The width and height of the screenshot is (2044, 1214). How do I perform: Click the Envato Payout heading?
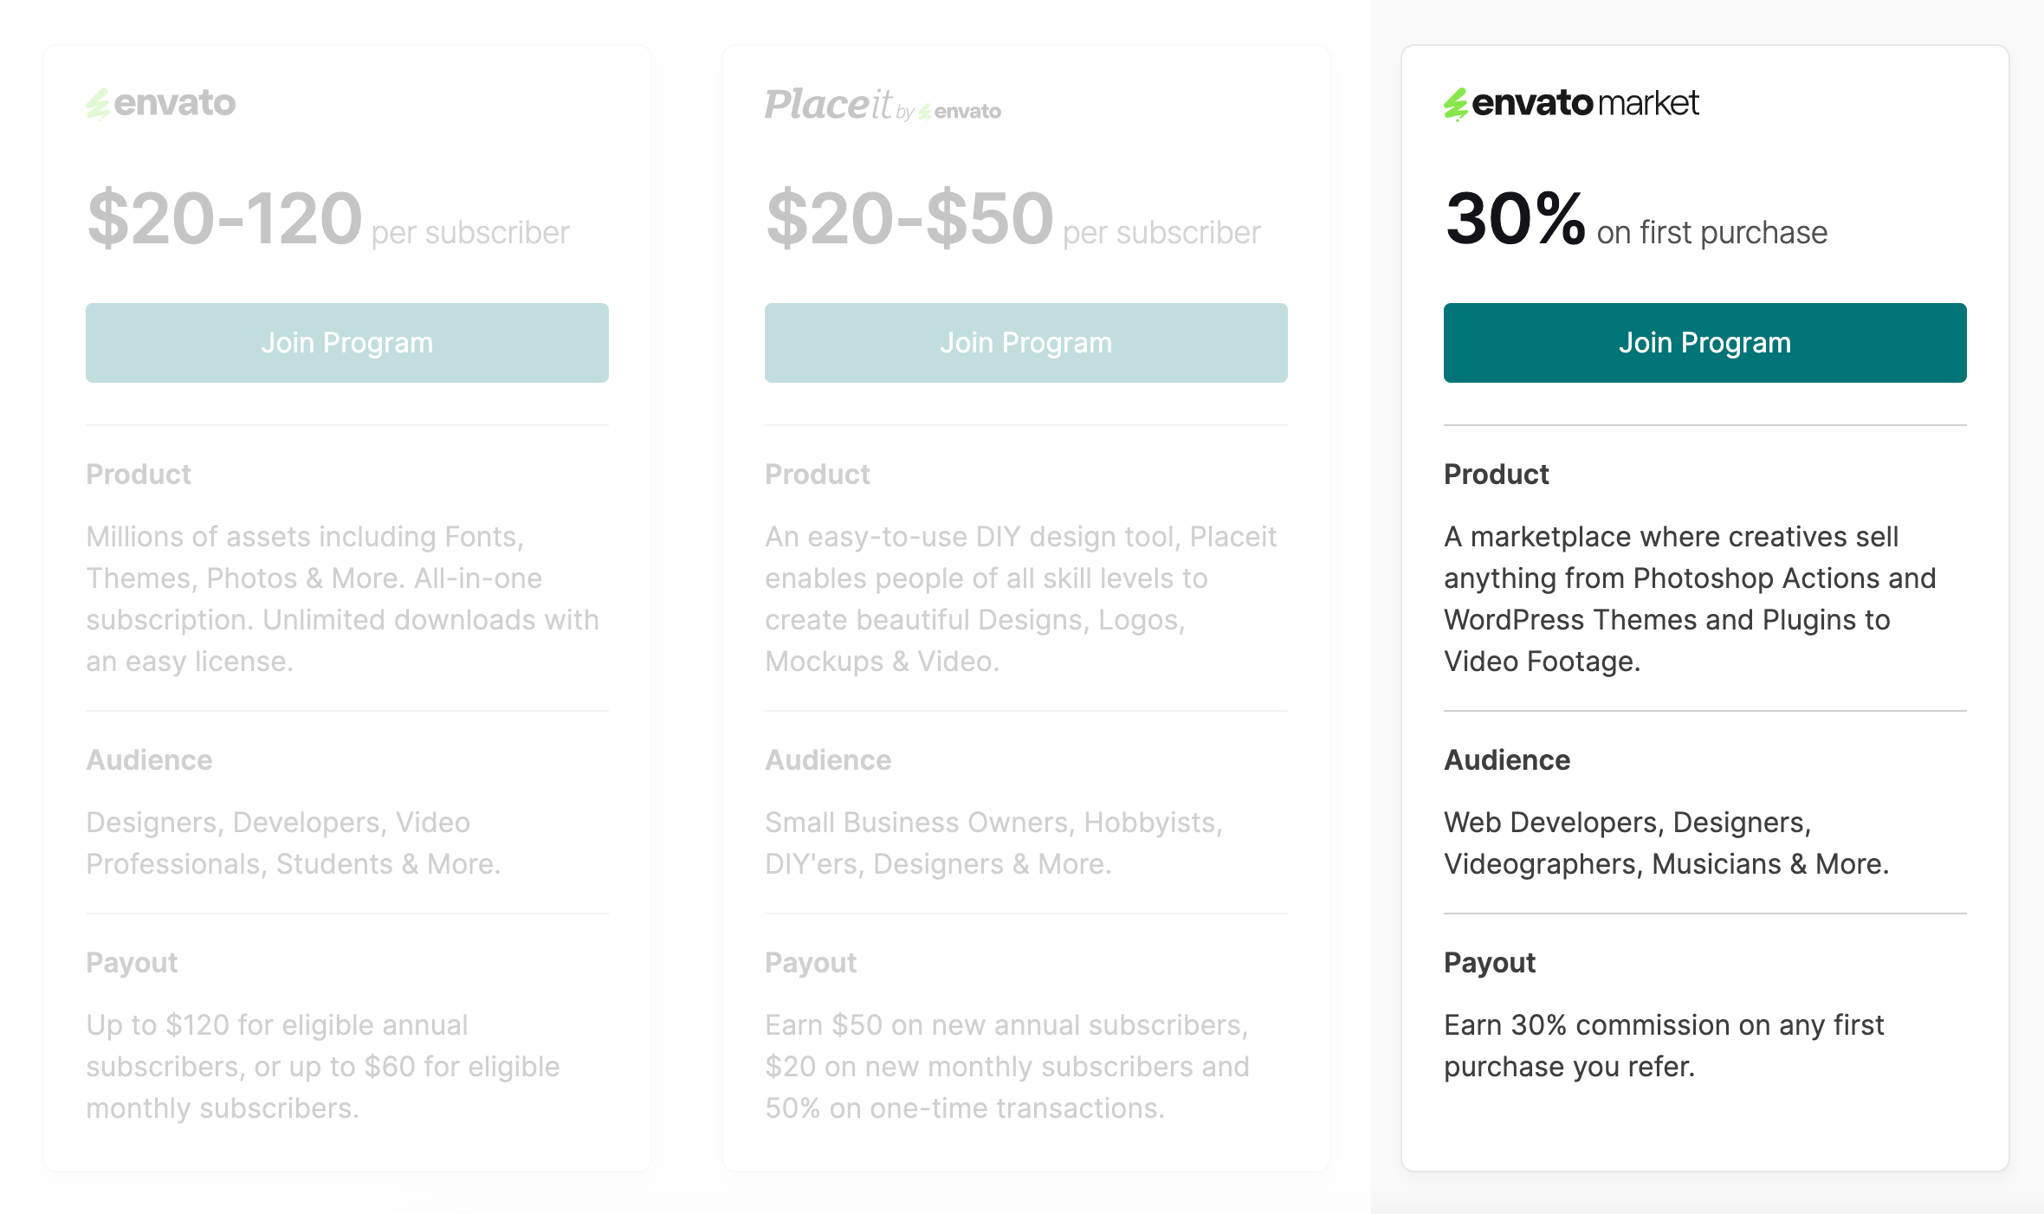tap(132, 961)
